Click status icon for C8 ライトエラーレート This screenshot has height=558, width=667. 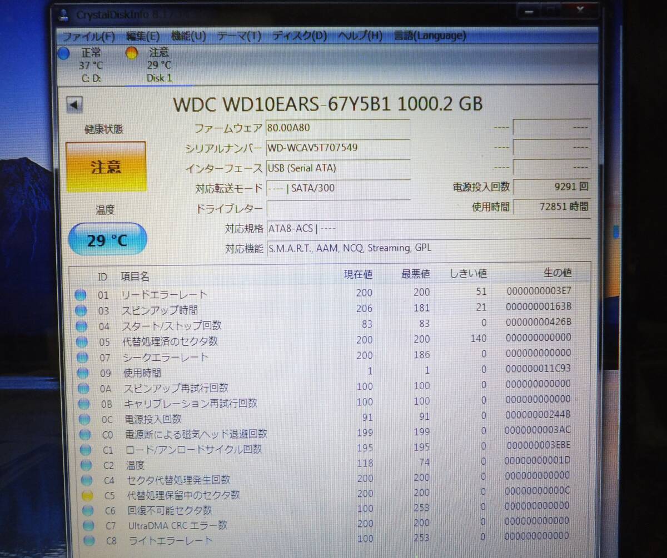point(88,540)
